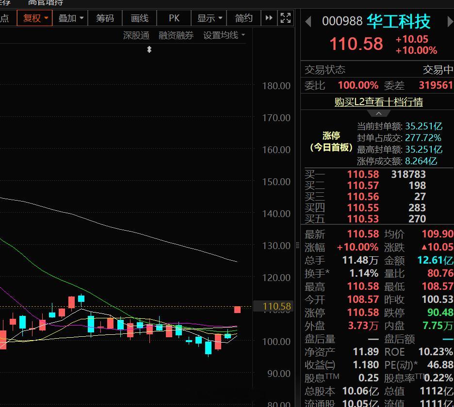Screen dimensions: 454x407
Task: Click the 金额 value 12.61亿
Action: tap(435, 260)
